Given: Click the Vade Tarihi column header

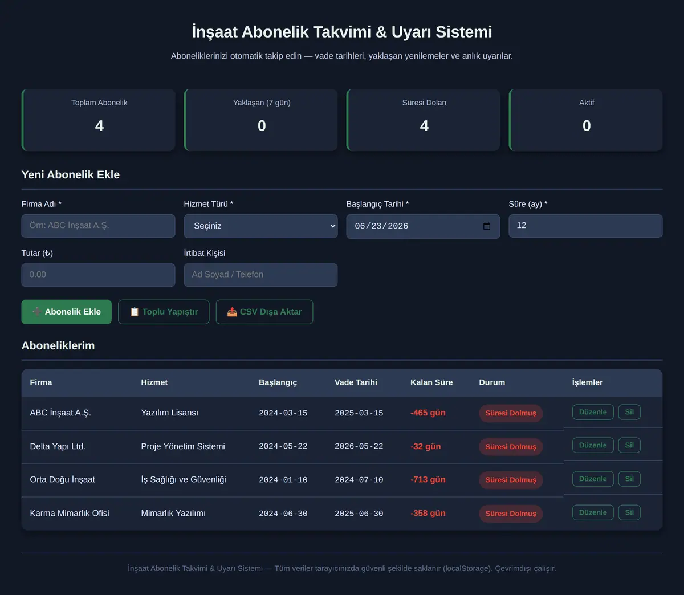Looking at the screenshot, I should [x=356, y=382].
